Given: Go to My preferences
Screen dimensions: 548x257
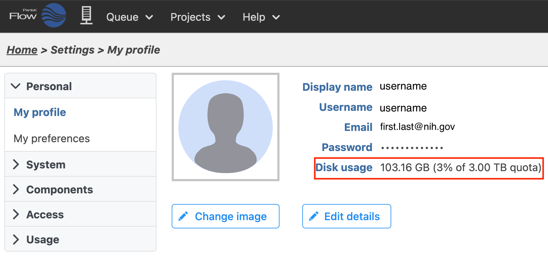Looking at the screenshot, I should pyautogui.click(x=52, y=139).
